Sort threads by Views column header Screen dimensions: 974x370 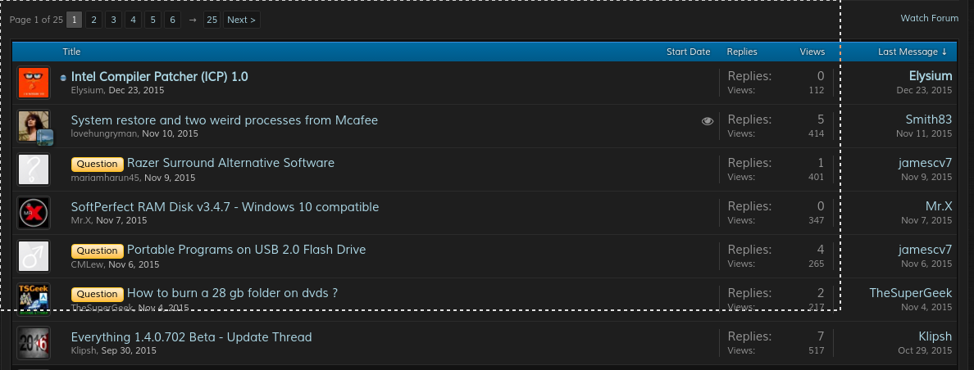[x=812, y=52]
